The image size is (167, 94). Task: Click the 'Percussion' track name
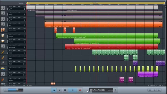[x=12, y=31]
